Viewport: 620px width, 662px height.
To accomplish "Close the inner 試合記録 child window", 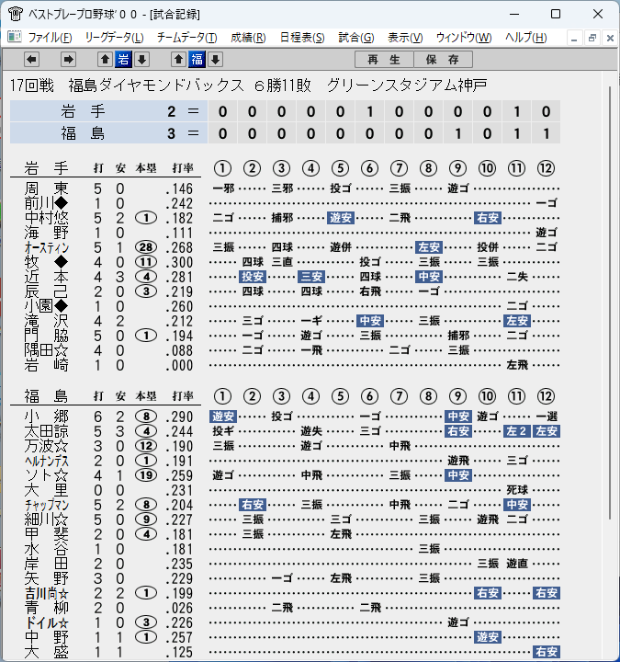I will [x=610, y=39].
